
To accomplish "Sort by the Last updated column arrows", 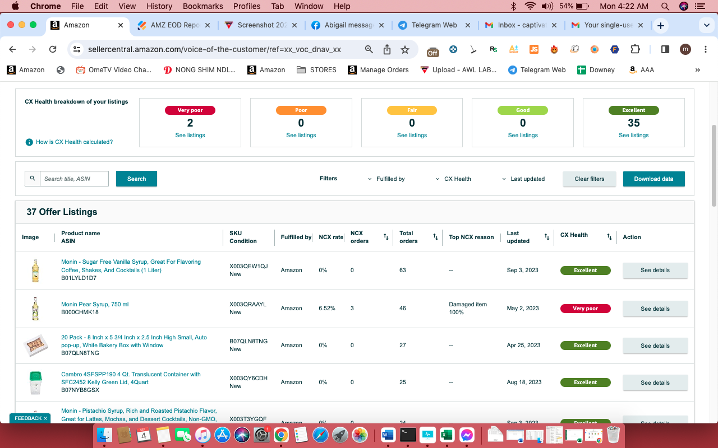I will pyautogui.click(x=547, y=237).
